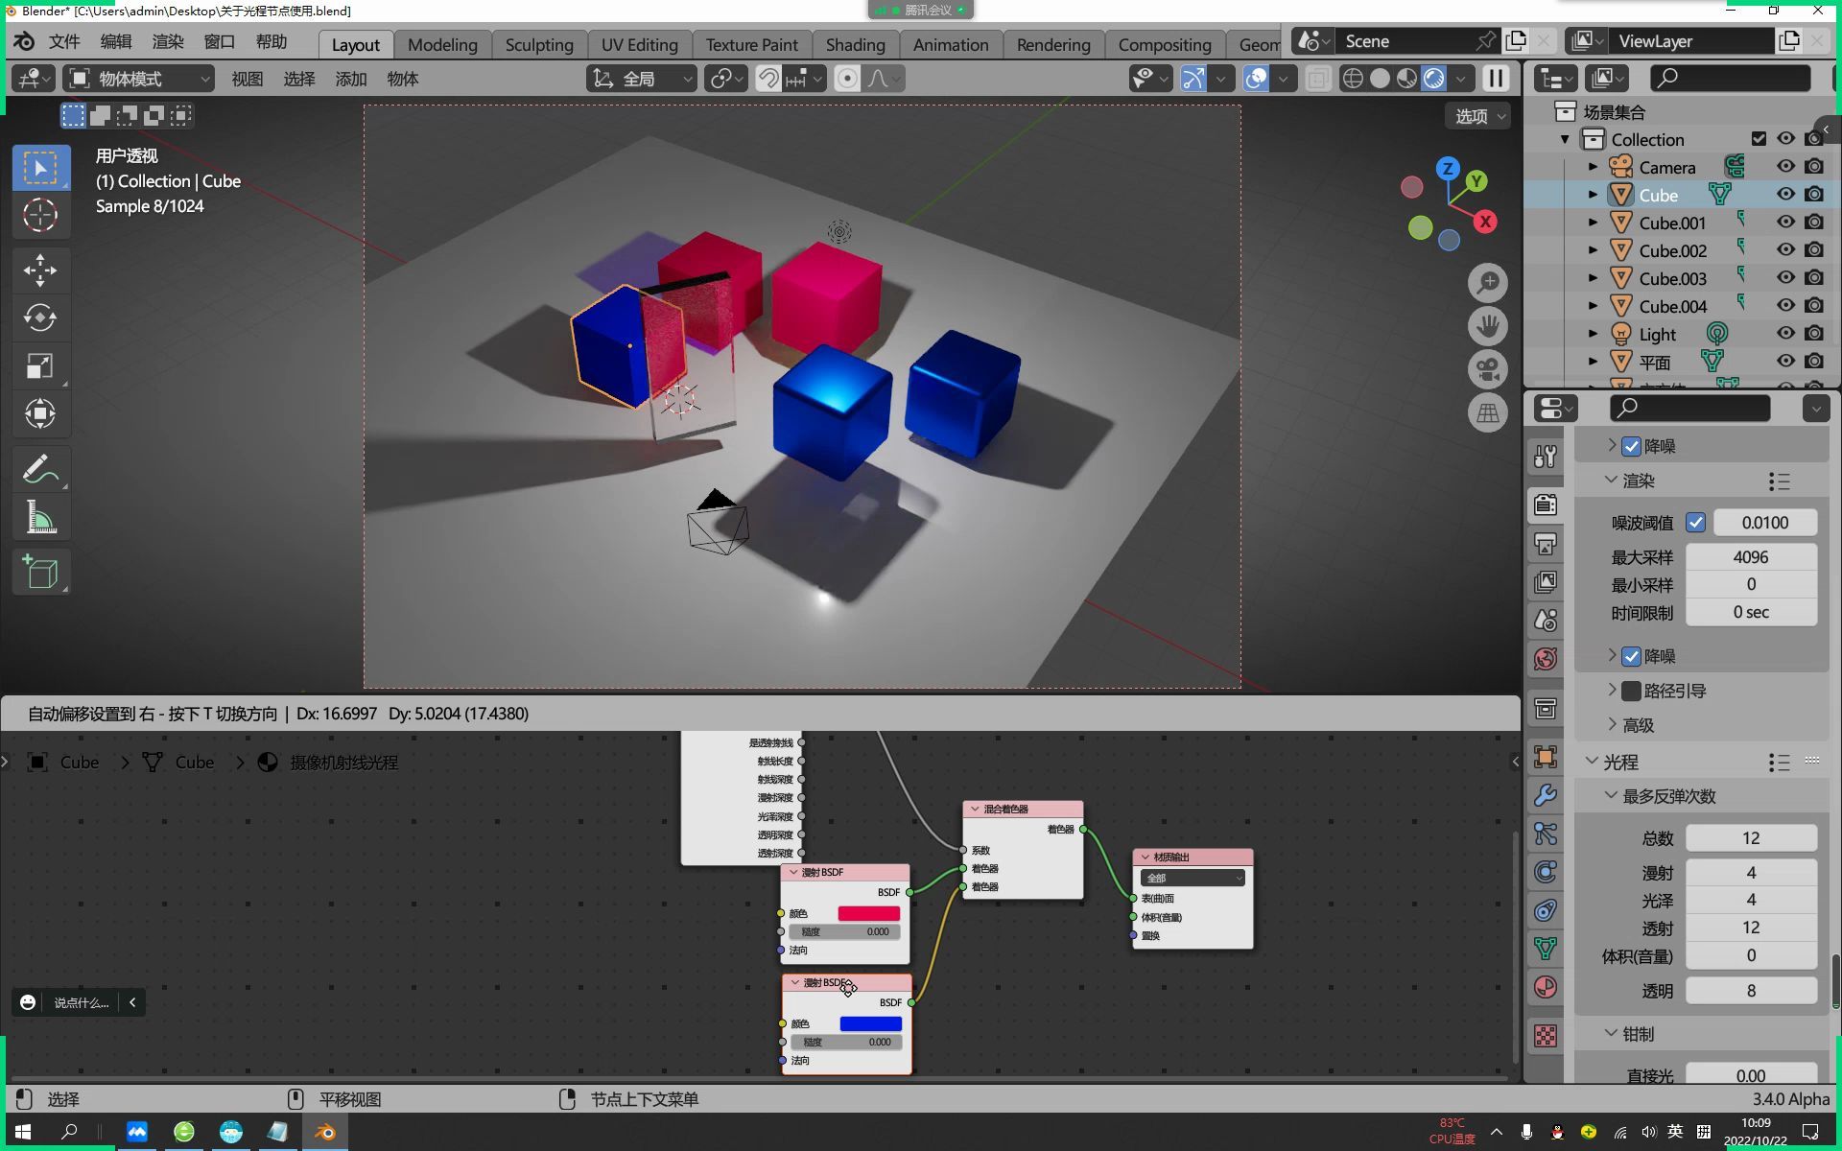
Task: Switch to the Shading tab
Action: click(x=854, y=44)
